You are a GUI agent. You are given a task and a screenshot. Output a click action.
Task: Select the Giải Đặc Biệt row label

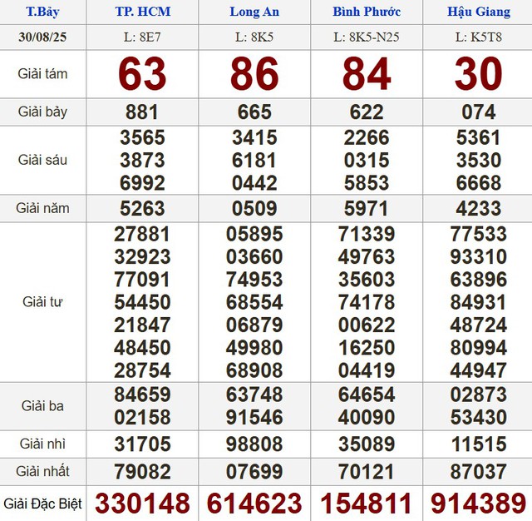click(42, 504)
